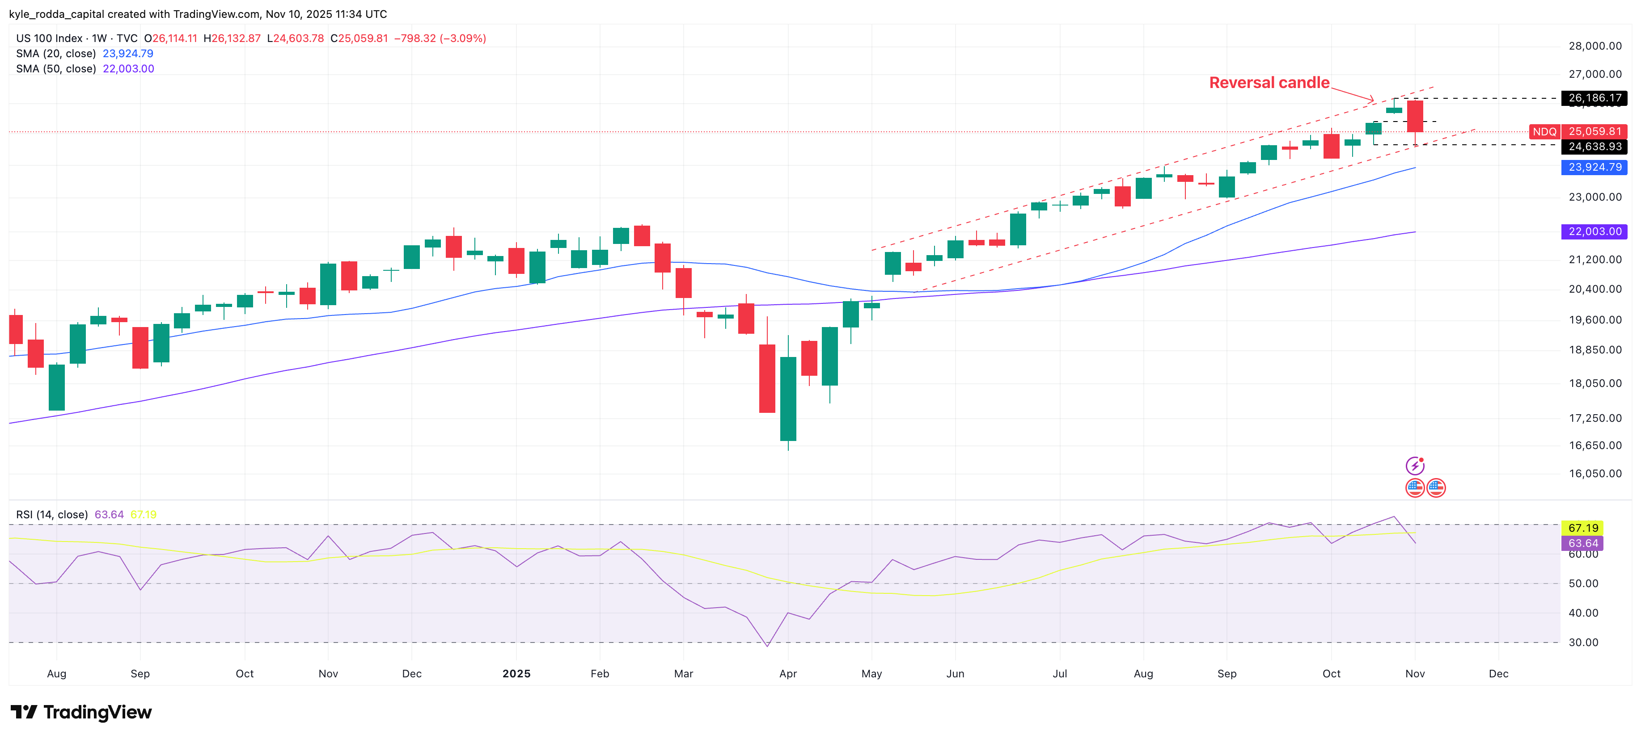Click the RSI (14, close) legend label
Viewport: 1641px width, 739px height.
pos(51,514)
